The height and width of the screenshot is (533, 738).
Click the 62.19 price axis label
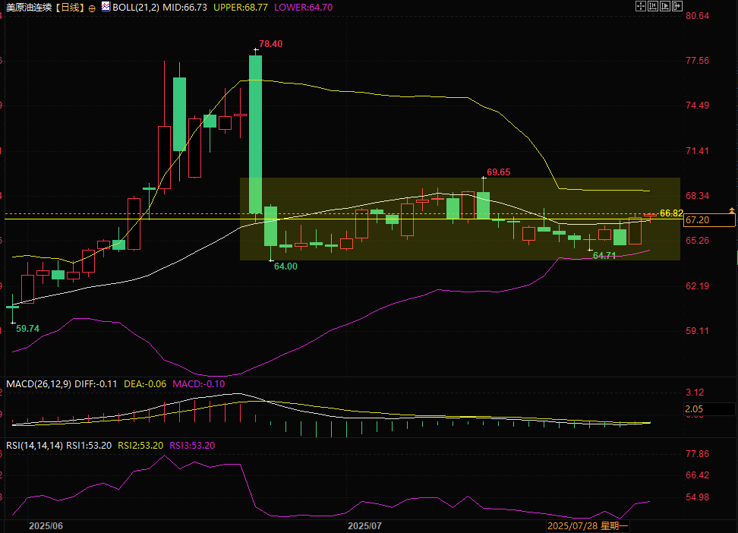click(698, 286)
